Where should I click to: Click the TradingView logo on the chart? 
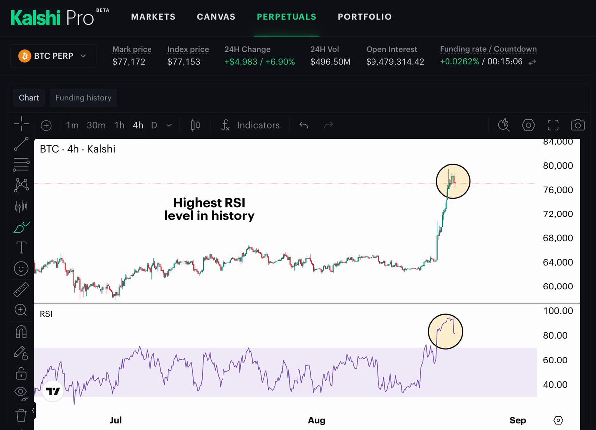[x=52, y=391]
